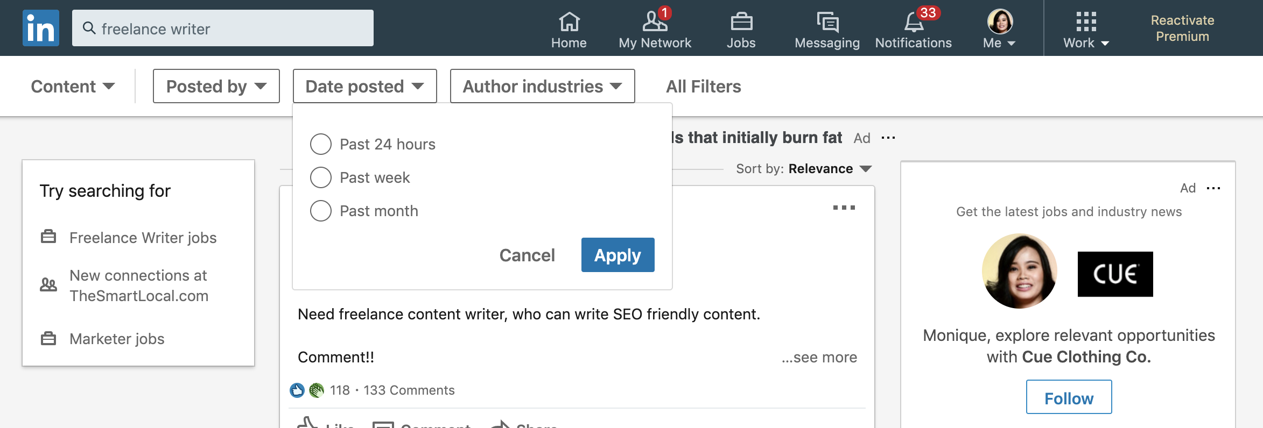Open the Home feed icon

[569, 22]
